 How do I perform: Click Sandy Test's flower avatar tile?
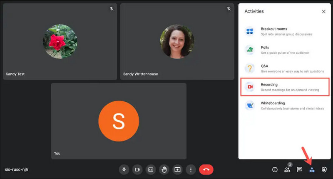coord(60,42)
